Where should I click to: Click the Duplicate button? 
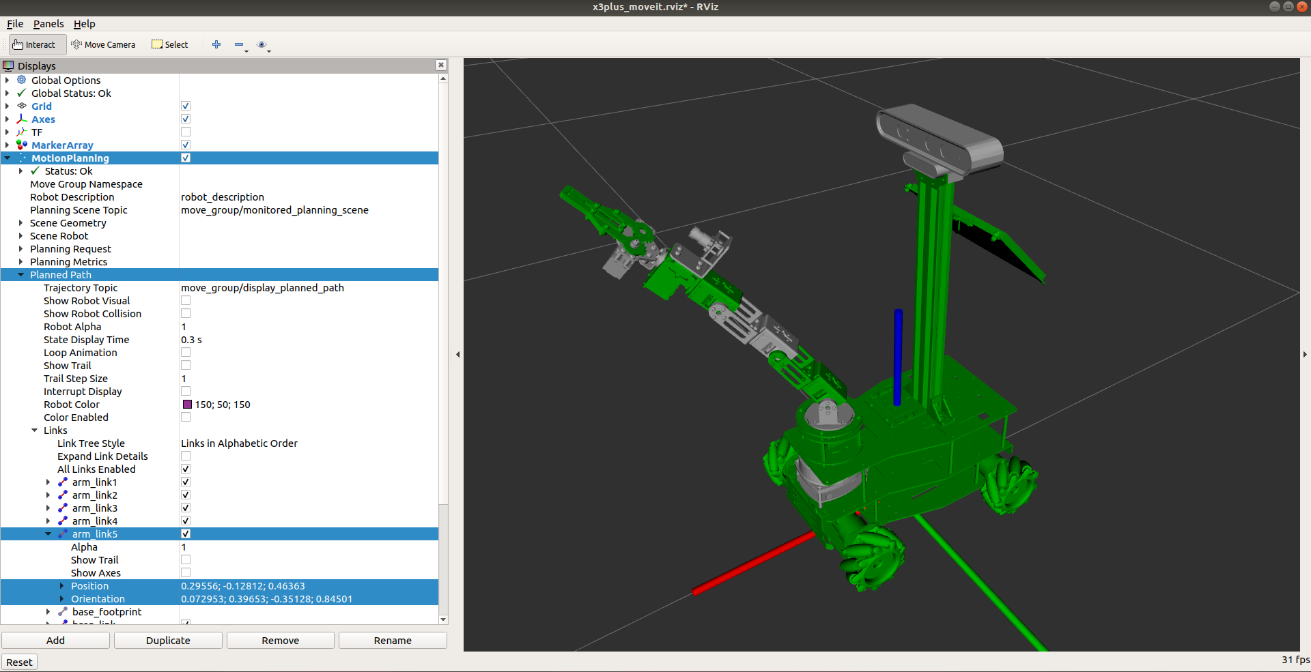pos(168,640)
